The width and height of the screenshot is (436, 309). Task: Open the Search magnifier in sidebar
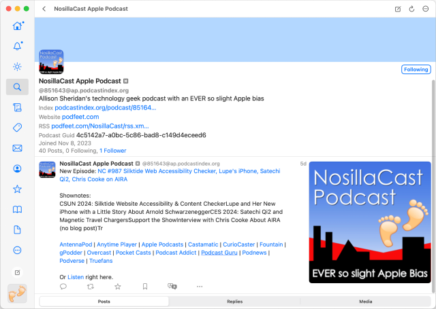coord(17,87)
